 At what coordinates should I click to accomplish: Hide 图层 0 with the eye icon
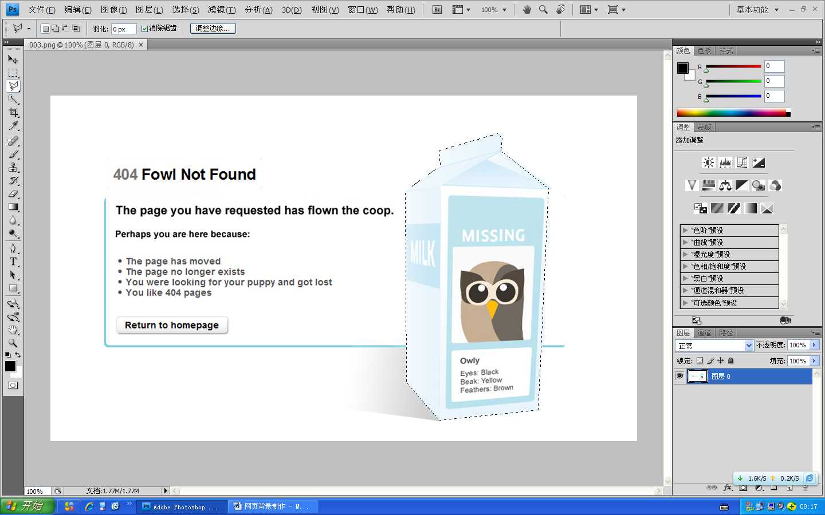pyautogui.click(x=679, y=376)
